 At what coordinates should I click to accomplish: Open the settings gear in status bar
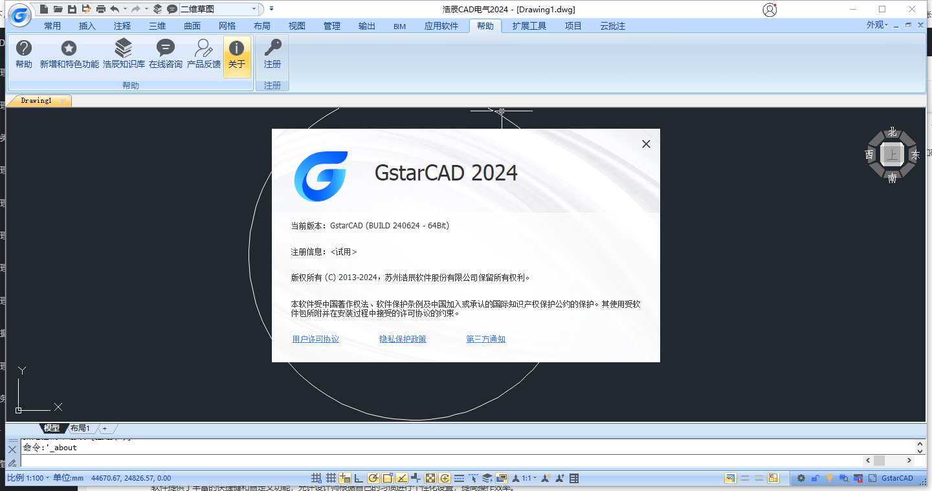click(801, 479)
